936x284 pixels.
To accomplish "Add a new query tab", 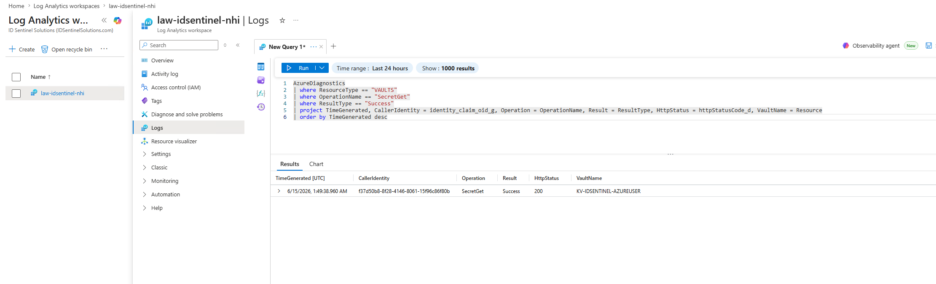I will pos(333,46).
